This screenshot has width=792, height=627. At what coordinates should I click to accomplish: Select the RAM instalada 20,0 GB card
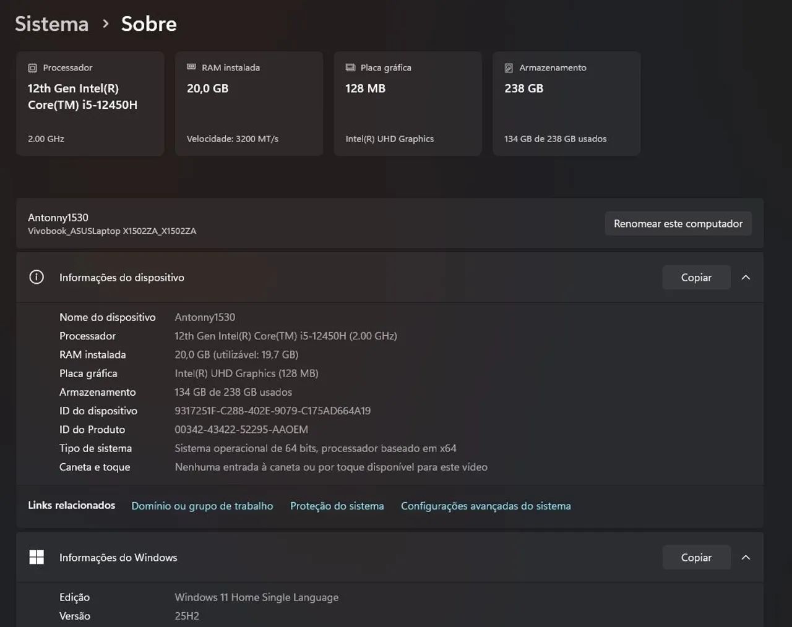coord(249,104)
